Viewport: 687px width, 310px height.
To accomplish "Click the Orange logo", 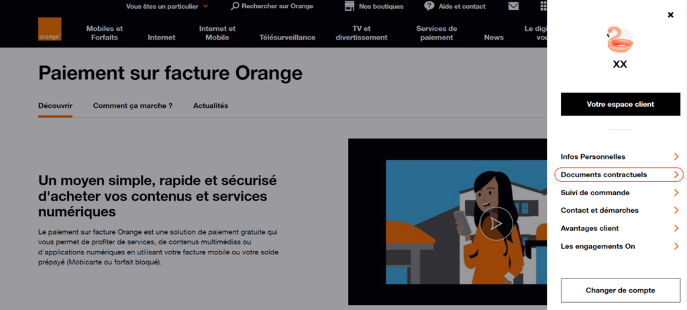I will [50, 30].
